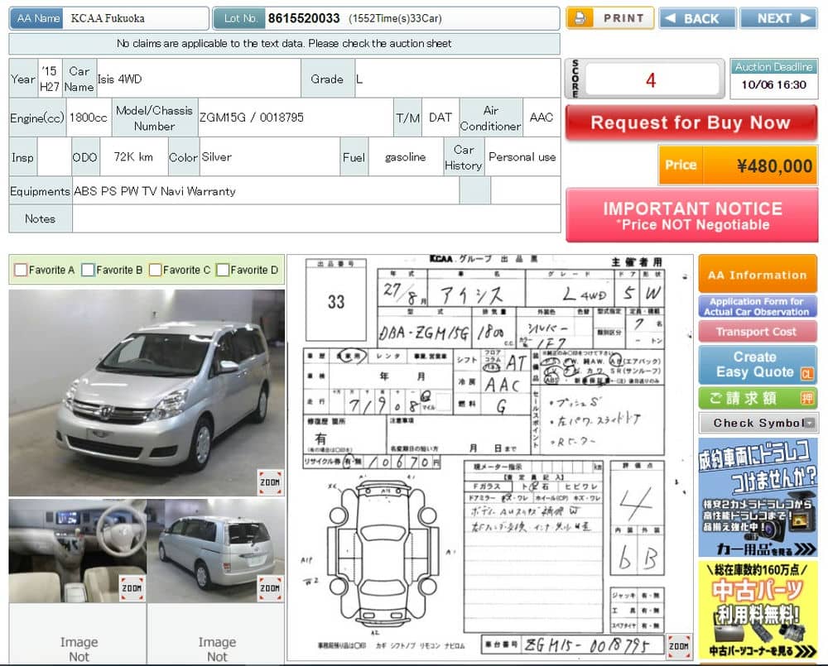Click Create Easy Quote
The image size is (828, 666).
[x=758, y=365]
